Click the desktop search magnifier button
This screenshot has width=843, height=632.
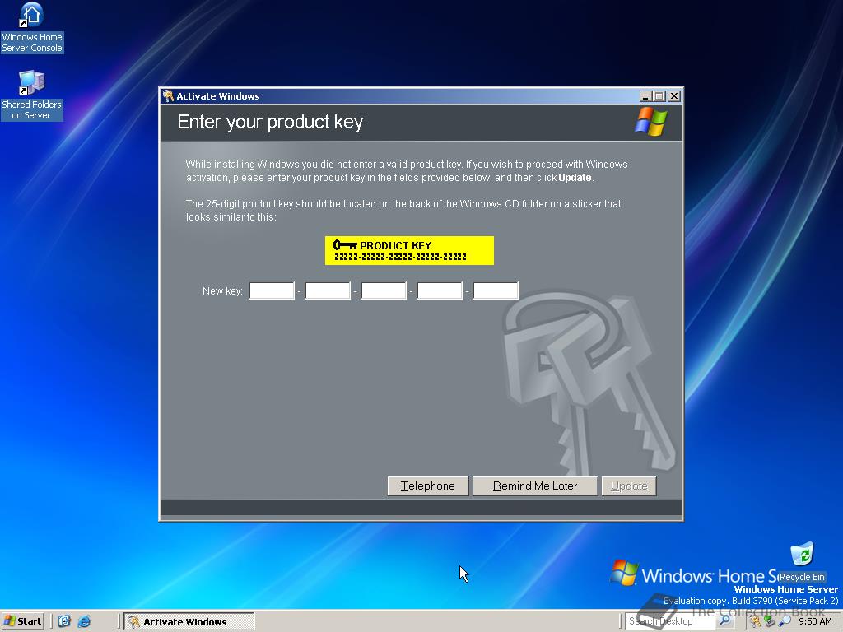724,621
